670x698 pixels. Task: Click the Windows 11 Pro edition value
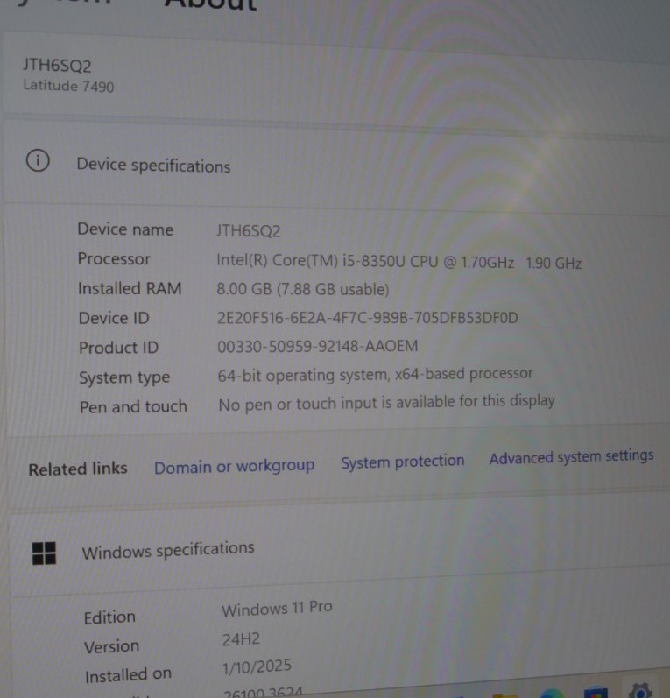(277, 608)
